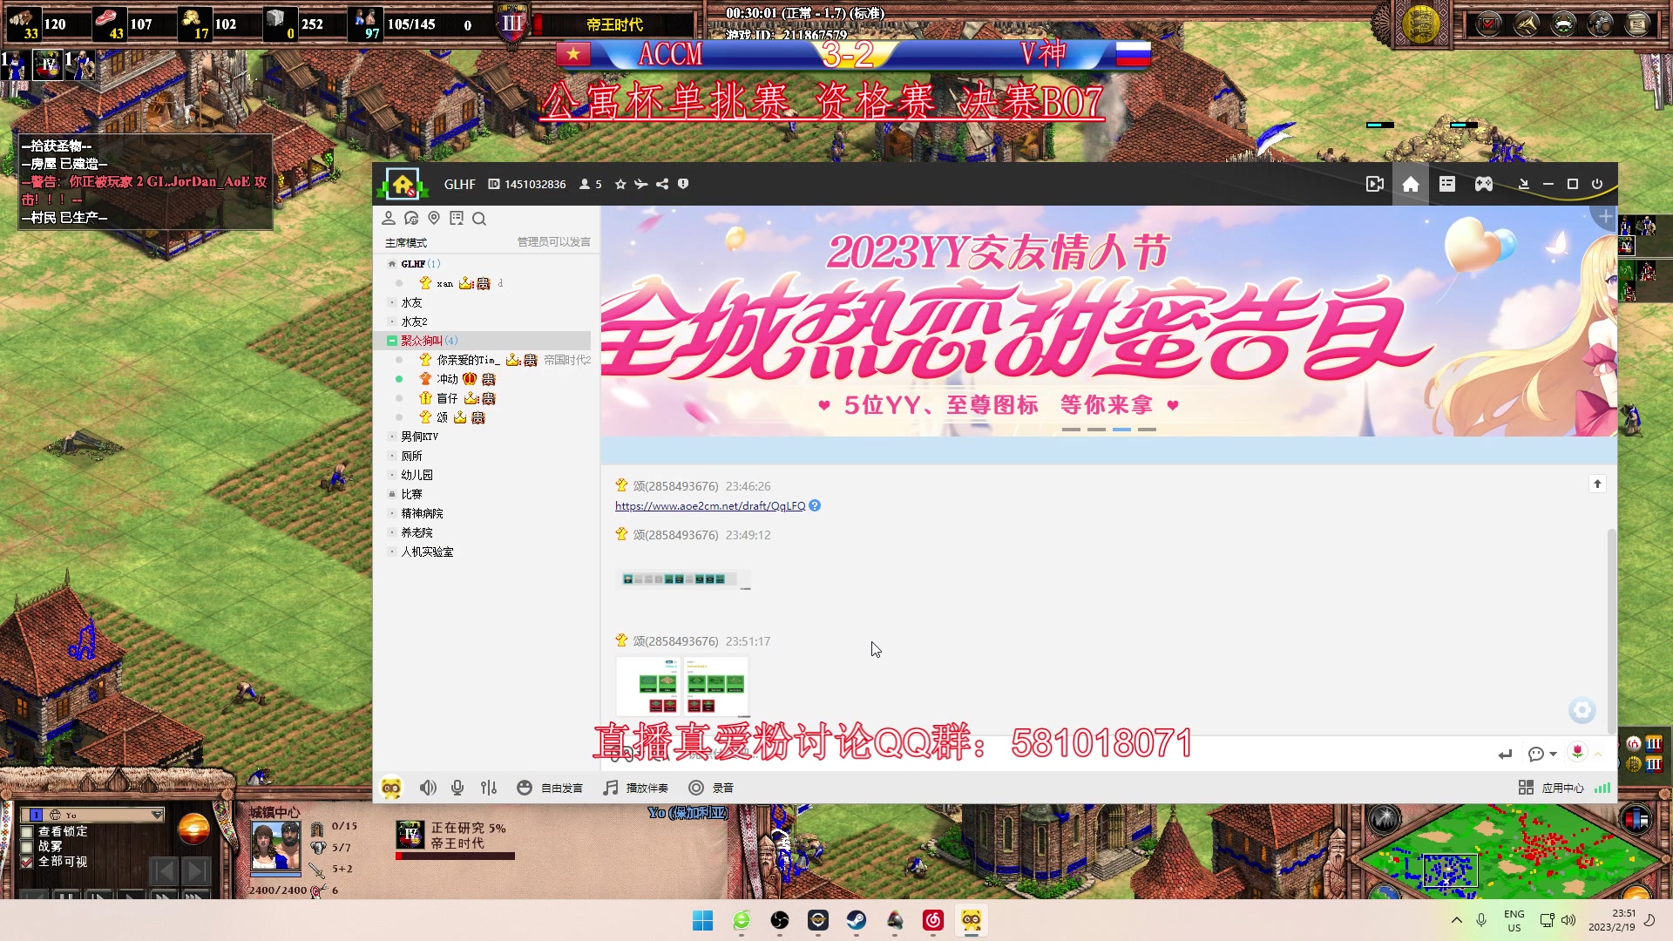Click the blue question mark beside the draft link
This screenshot has height=941, width=1673.
[x=815, y=505]
